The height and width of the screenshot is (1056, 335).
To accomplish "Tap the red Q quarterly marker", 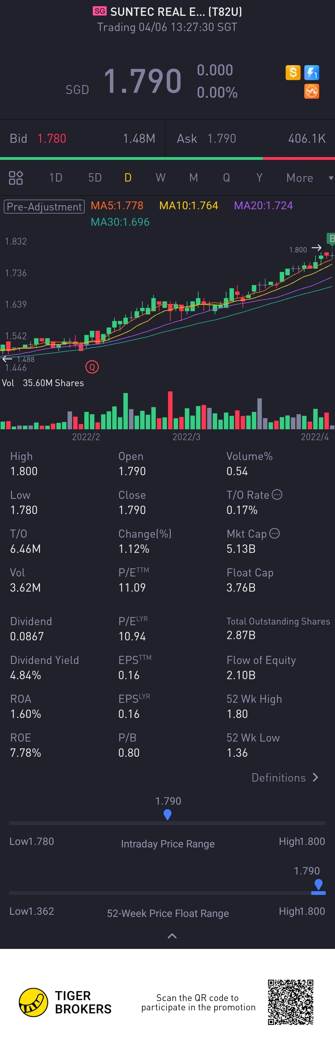I will pos(92,367).
